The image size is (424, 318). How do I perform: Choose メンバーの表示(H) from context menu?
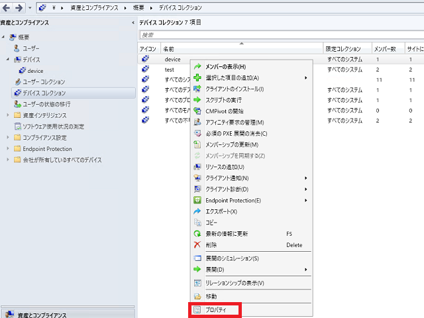point(225,67)
